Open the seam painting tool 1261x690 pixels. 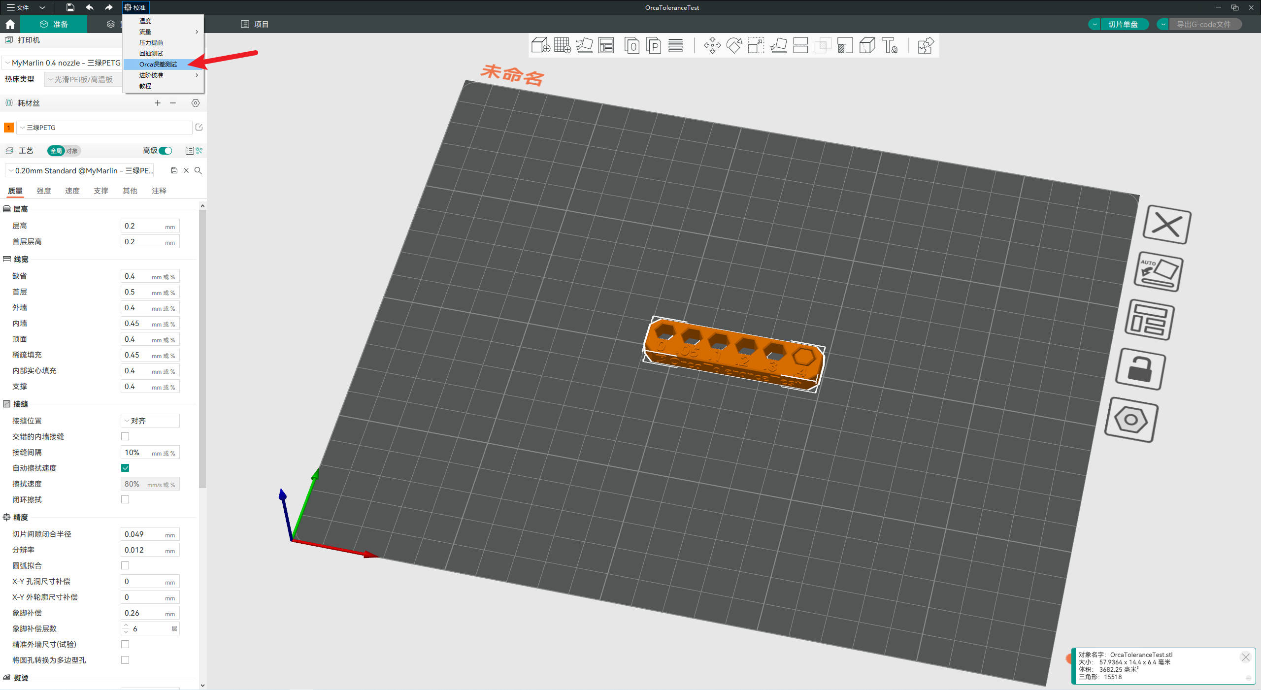pos(867,45)
